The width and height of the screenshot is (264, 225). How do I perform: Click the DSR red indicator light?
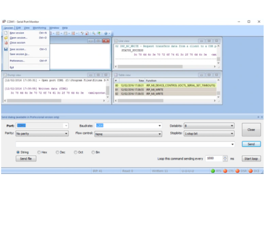click(x=238, y=171)
